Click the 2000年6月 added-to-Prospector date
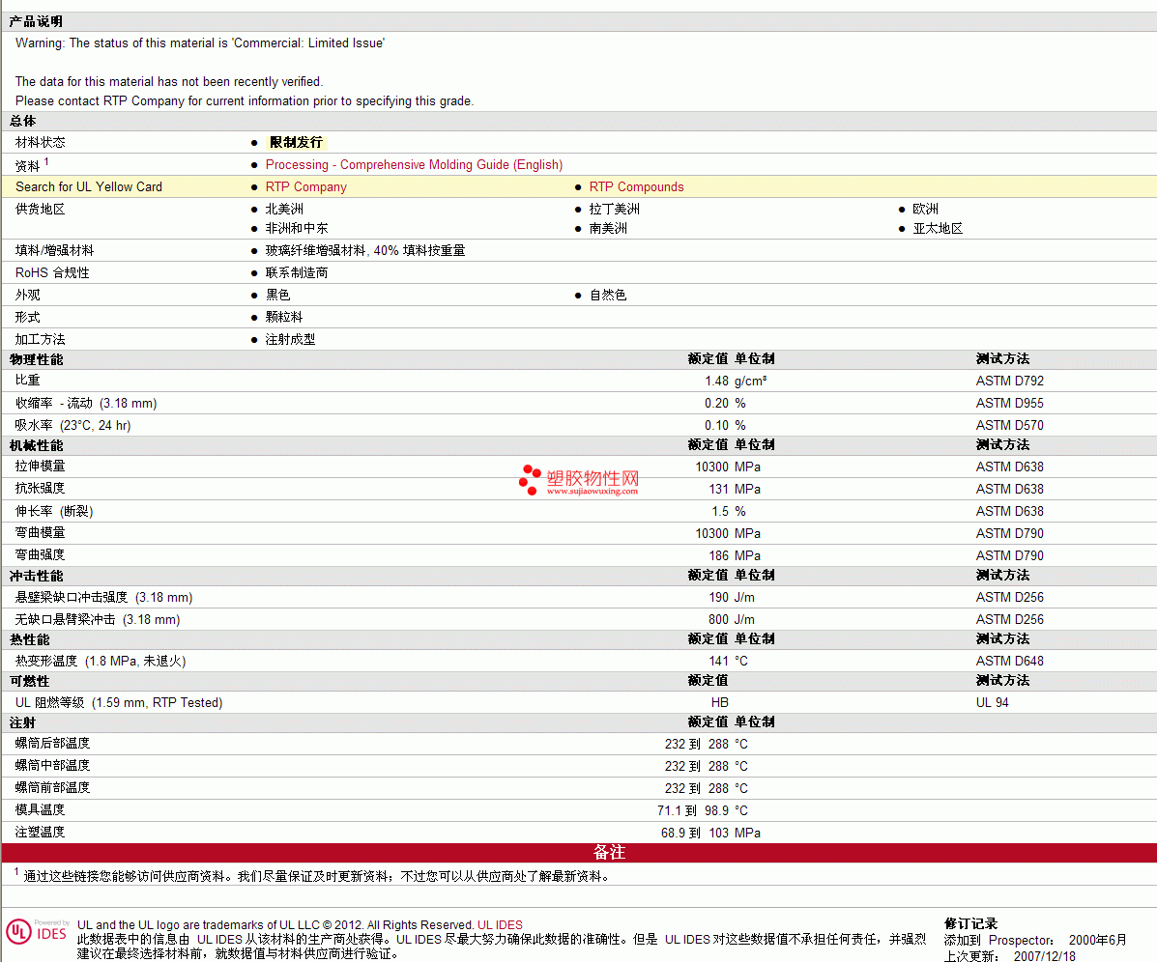Image resolution: width=1157 pixels, height=962 pixels. pos(1097,940)
